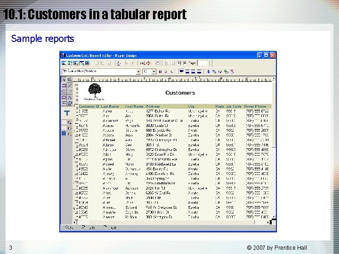Click the "Home Phone" column header

point(255,106)
